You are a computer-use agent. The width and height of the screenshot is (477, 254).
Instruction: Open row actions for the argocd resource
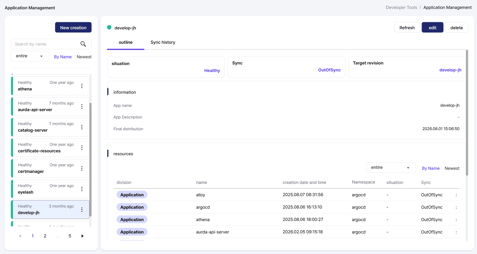pyautogui.click(x=456, y=207)
